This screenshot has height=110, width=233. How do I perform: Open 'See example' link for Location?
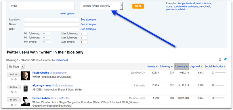[x=88, y=20]
